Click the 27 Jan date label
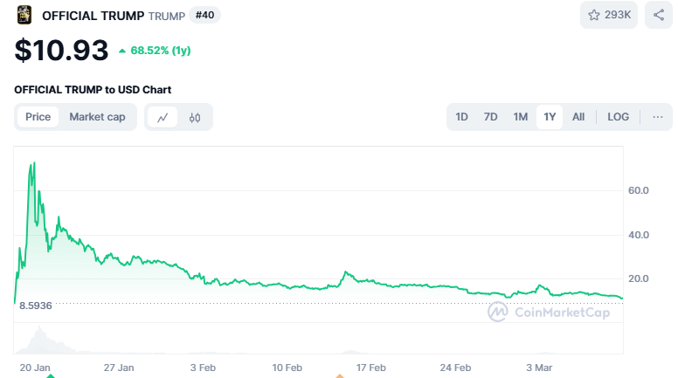 119,368
